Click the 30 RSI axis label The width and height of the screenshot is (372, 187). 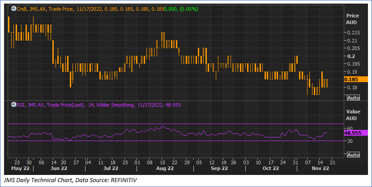coord(350,141)
